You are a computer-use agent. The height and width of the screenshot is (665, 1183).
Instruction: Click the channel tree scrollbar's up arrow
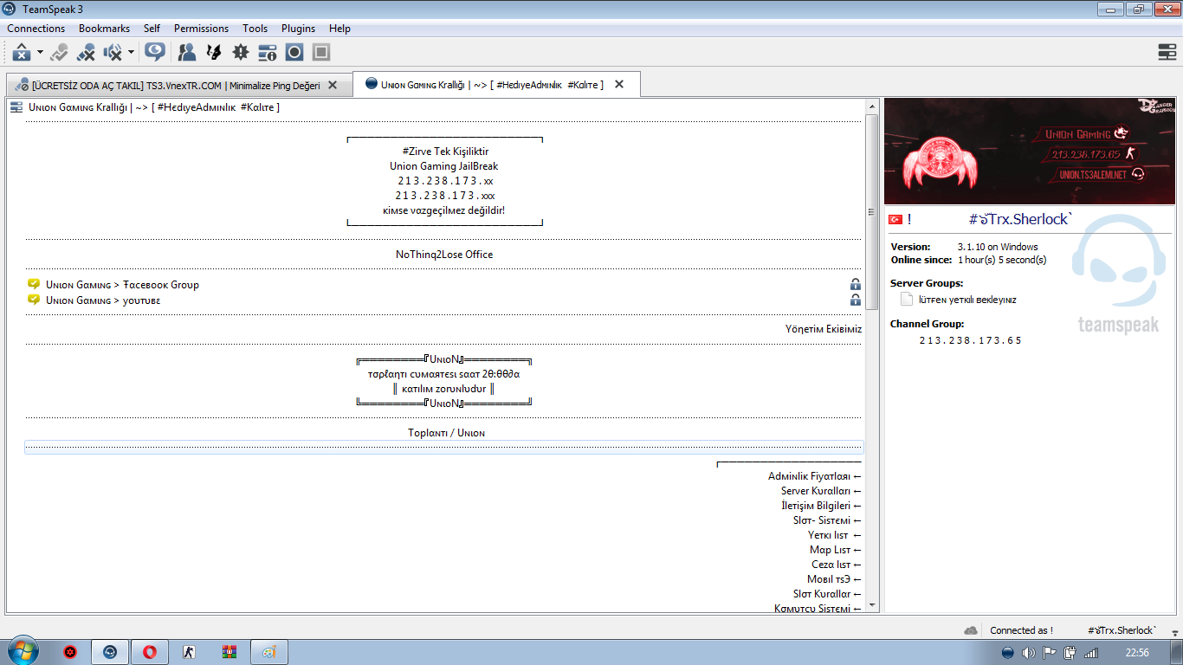click(x=872, y=107)
